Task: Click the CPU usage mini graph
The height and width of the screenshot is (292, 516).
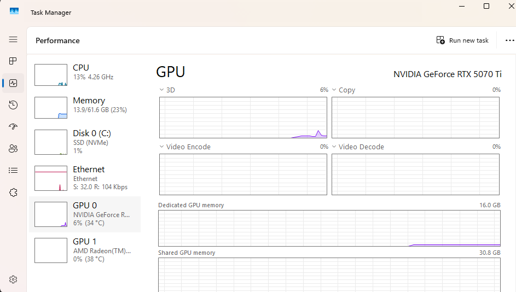Action: click(x=51, y=75)
